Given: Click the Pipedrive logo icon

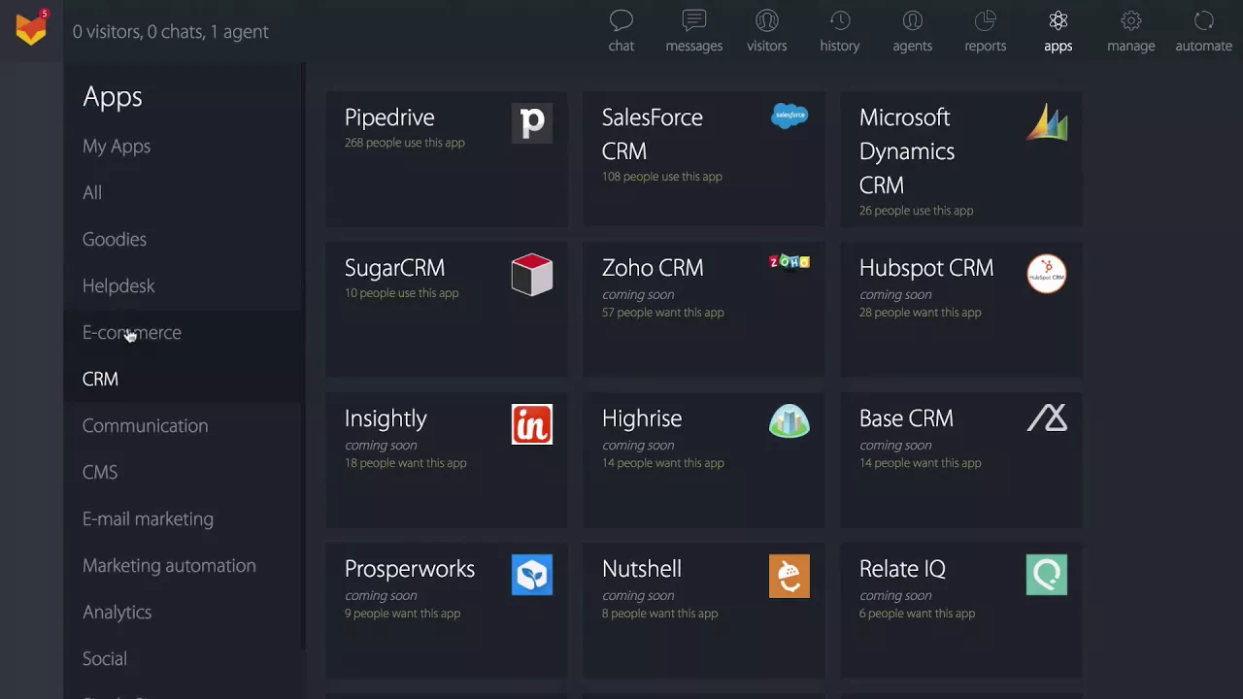Looking at the screenshot, I should click(x=532, y=123).
